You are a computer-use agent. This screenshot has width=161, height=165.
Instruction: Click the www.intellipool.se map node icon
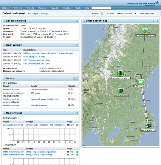click(148, 126)
